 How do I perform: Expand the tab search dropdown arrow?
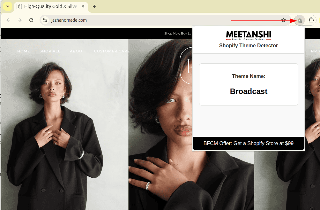click(x=8, y=6)
